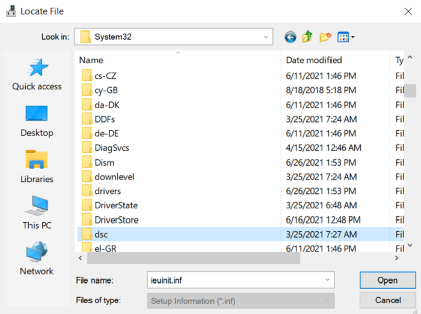The image size is (421, 314).
Task: Select the DriverStore folder icon
Action: [87, 220]
